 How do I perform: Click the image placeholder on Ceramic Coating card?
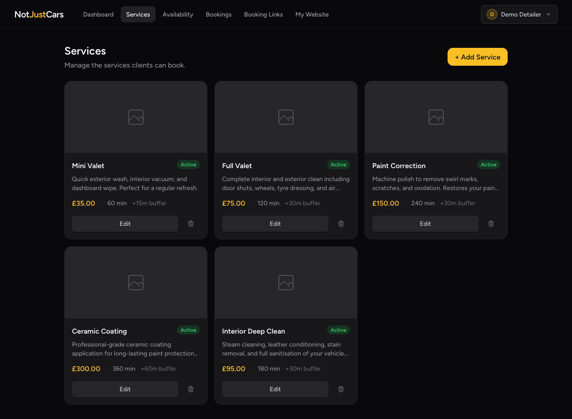coord(135,282)
